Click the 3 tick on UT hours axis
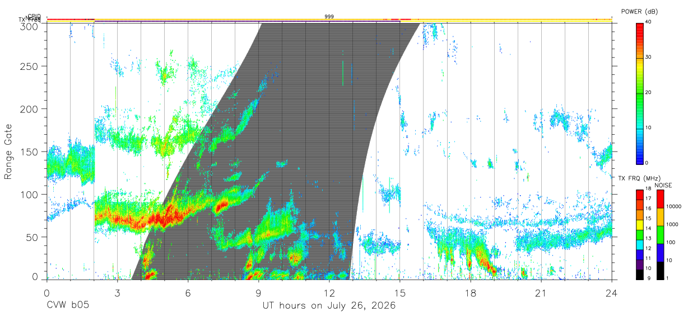This screenshot has height=317, width=688. (x=117, y=293)
